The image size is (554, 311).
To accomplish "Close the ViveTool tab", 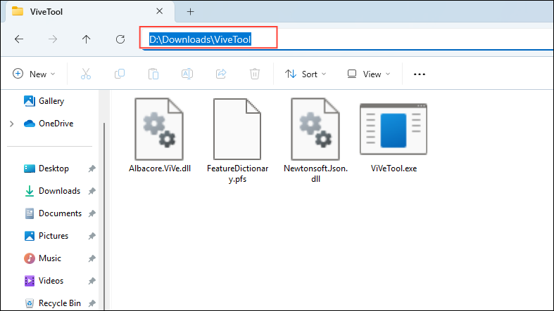I will click(159, 11).
